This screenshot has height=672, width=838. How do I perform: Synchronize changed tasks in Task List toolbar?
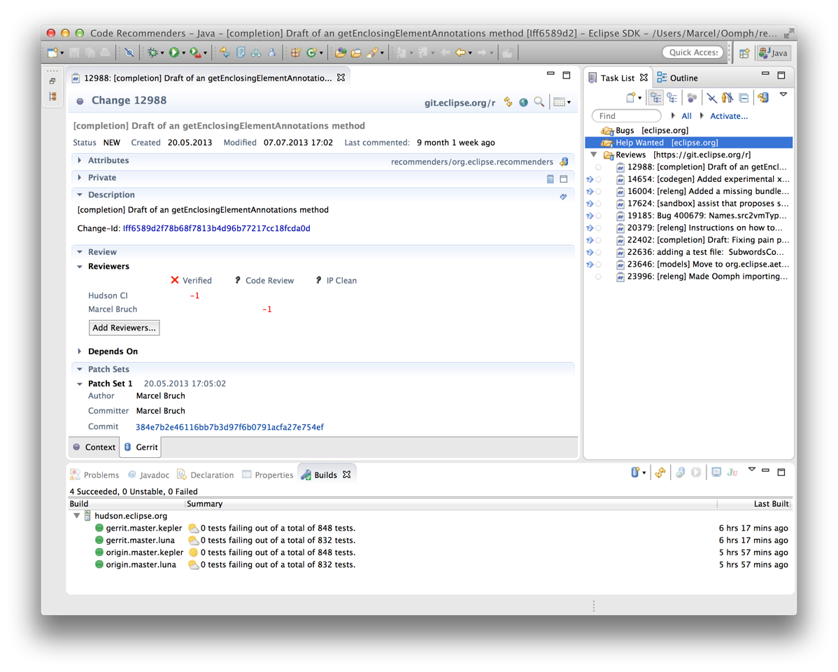tap(763, 98)
